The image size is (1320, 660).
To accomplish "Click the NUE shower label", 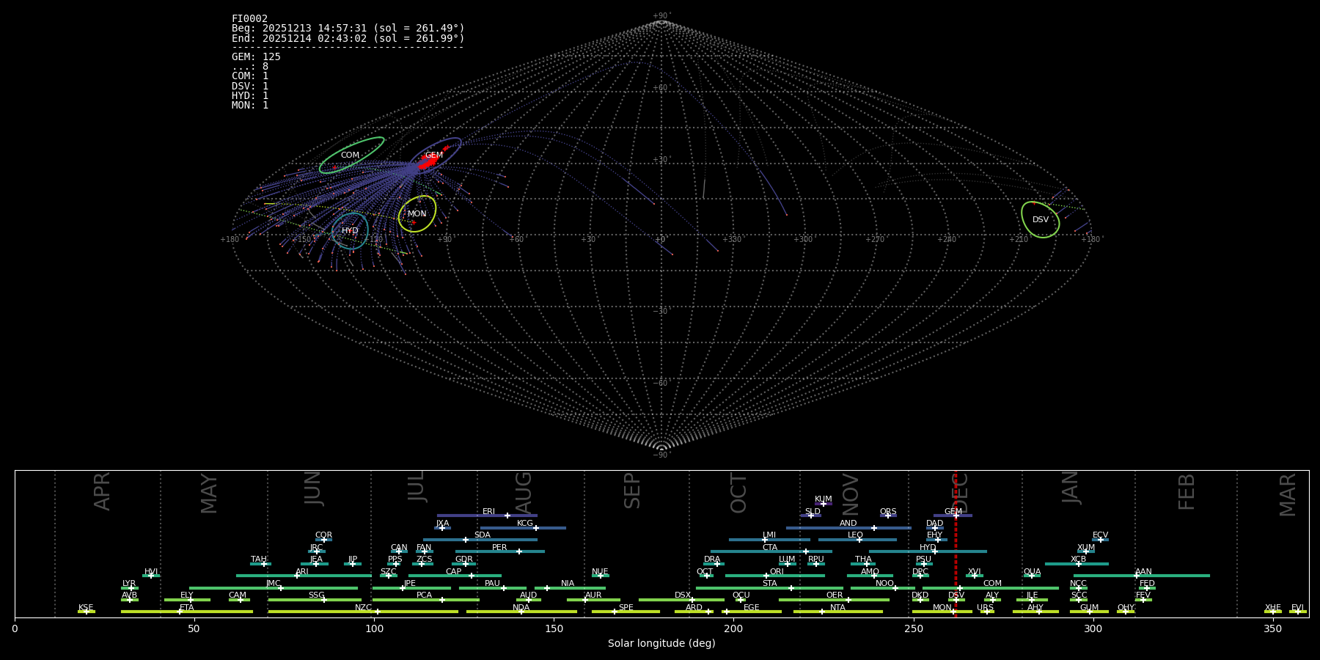I will click(600, 572).
